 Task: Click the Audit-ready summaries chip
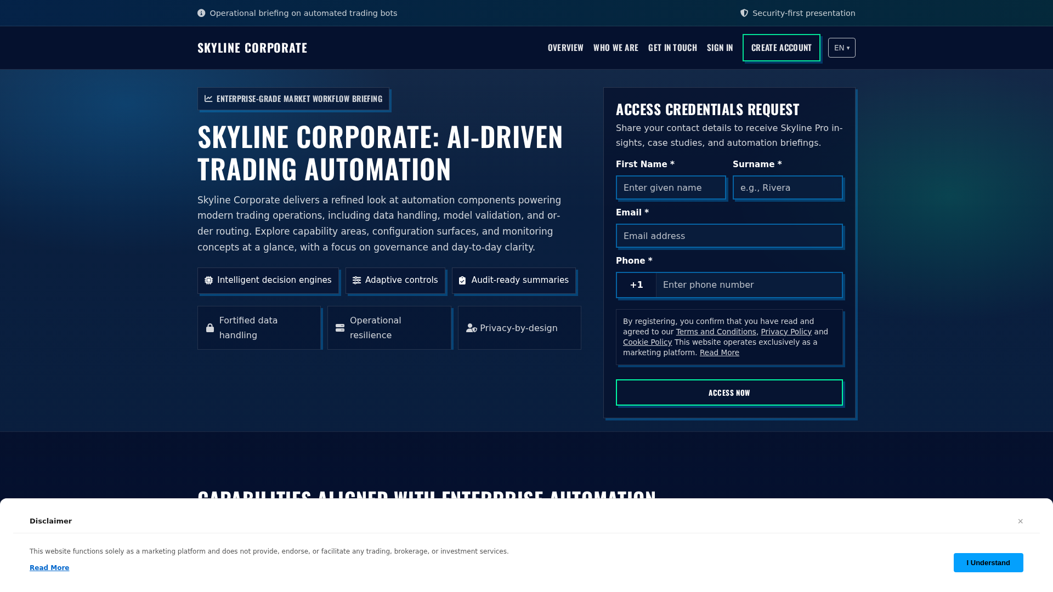click(x=514, y=281)
